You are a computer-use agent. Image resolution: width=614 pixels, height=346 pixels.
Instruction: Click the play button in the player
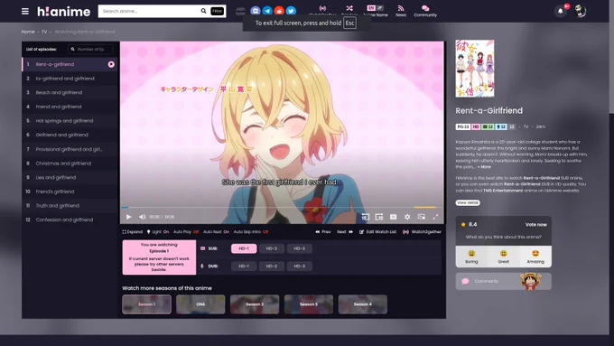pyautogui.click(x=129, y=217)
